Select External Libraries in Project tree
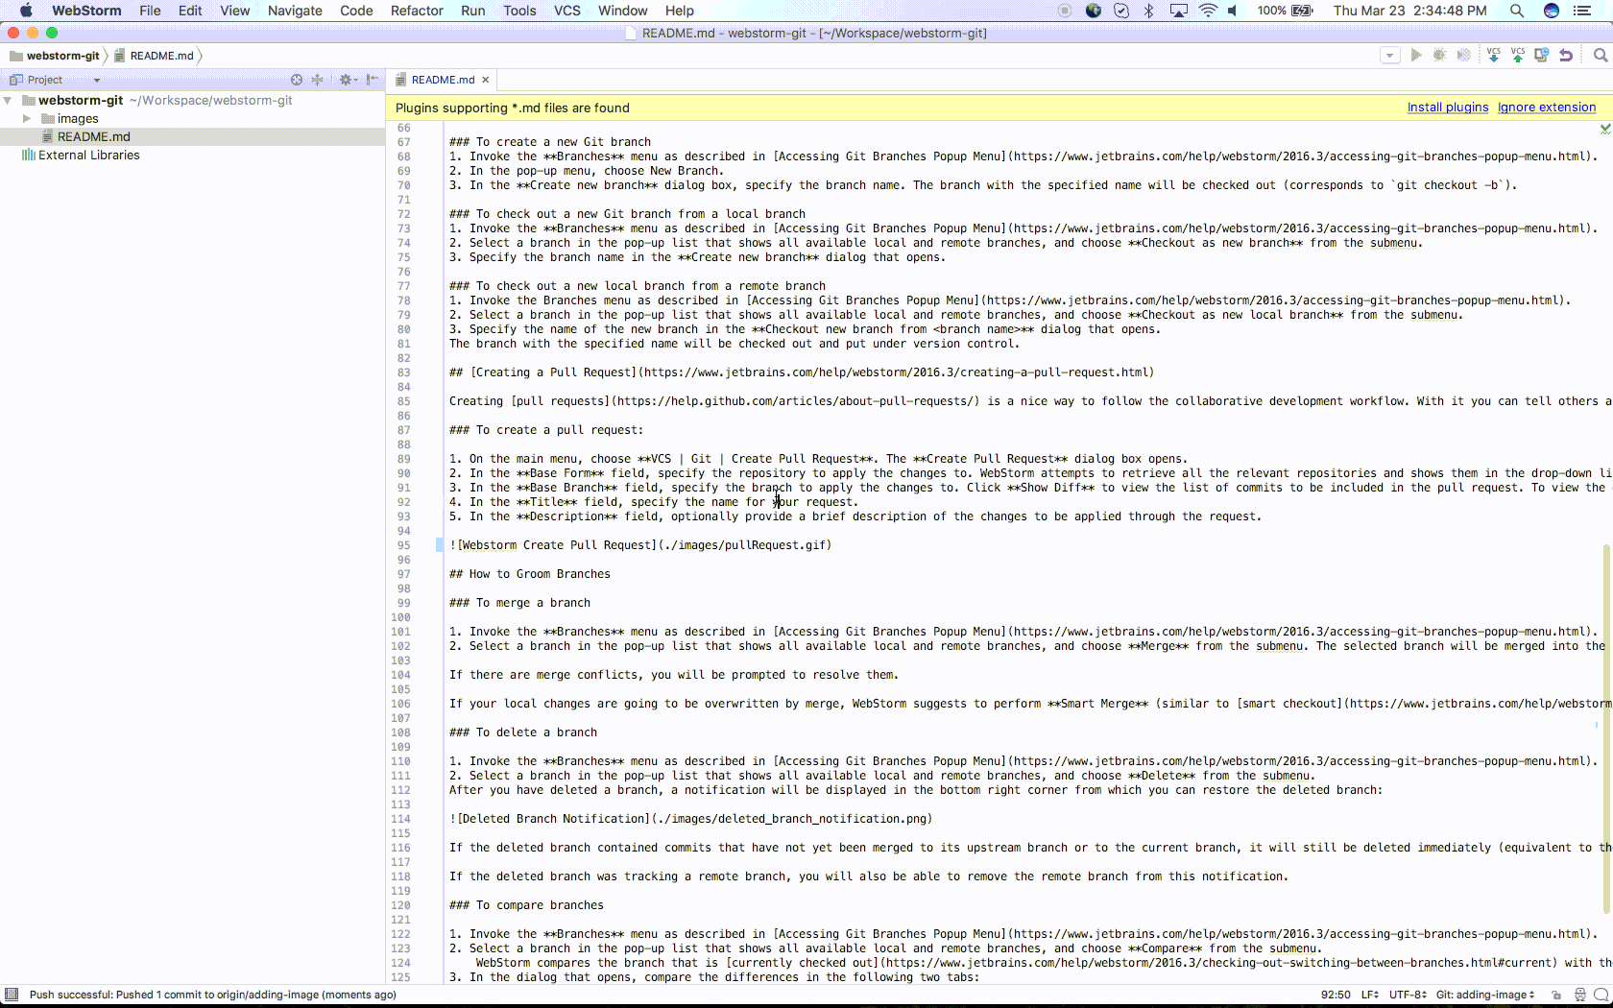This screenshot has height=1008, width=1613. click(x=88, y=155)
